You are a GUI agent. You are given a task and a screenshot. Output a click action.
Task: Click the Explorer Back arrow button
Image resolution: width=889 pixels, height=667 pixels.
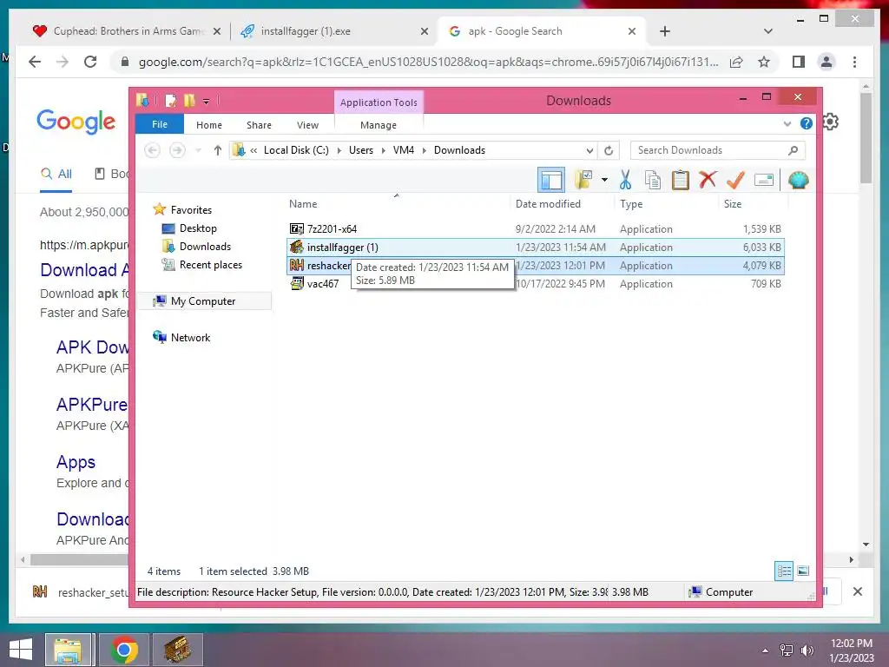tap(152, 150)
